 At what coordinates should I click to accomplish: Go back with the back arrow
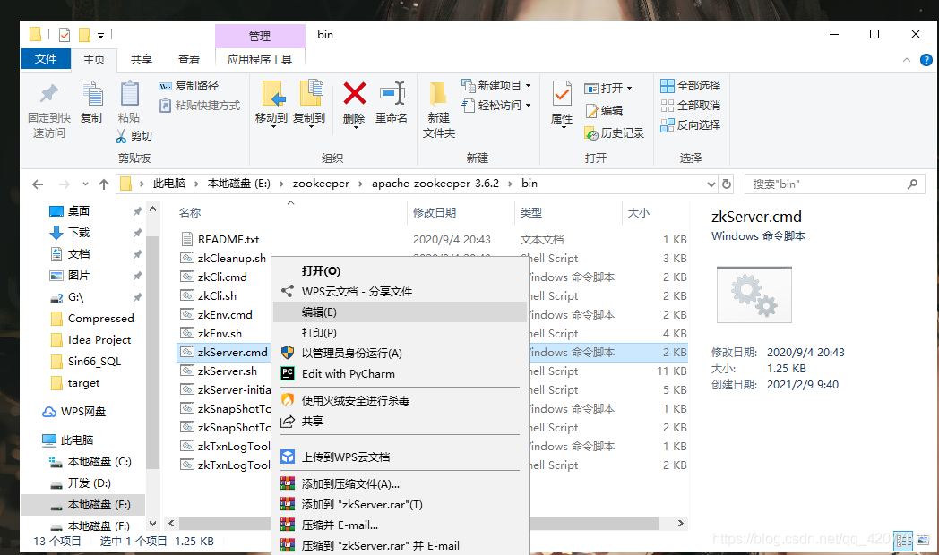38,184
